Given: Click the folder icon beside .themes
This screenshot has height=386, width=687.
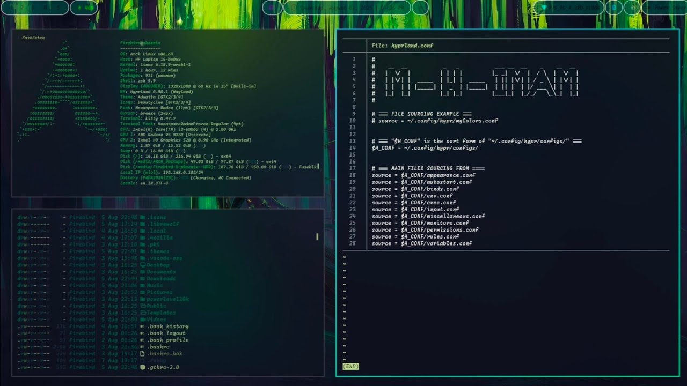Looking at the screenshot, I should [143, 251].
